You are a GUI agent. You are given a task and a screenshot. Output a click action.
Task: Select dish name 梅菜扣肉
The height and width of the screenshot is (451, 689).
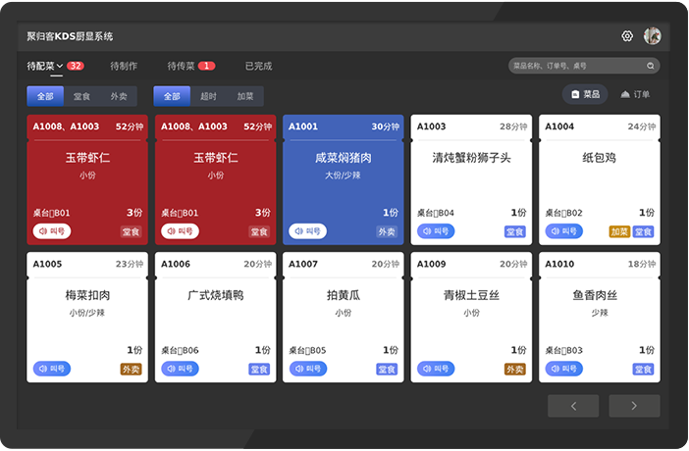(87, 295)
